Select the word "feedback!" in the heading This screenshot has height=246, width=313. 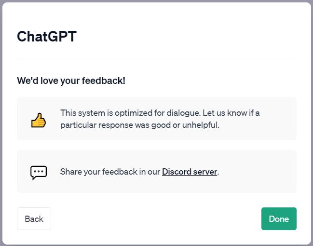[106, 81]
